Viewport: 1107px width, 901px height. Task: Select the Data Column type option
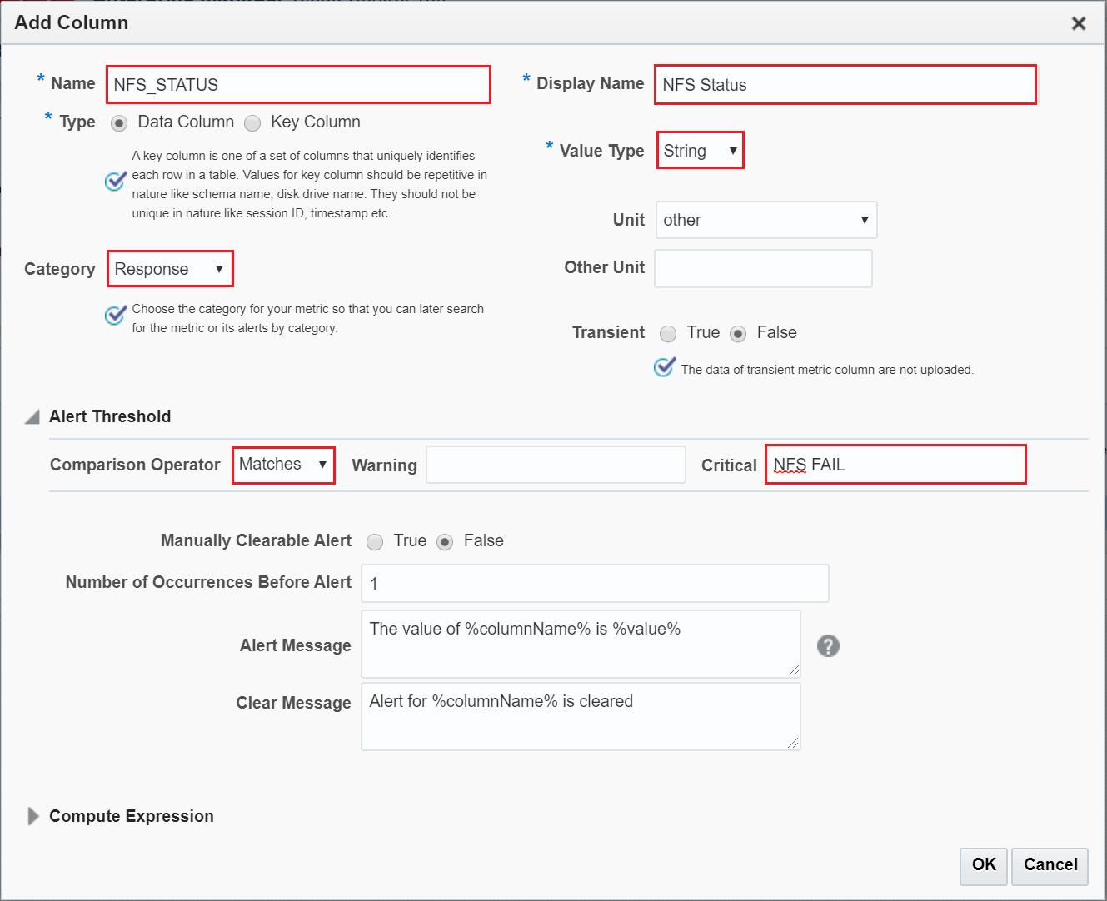[x=120, y=123]
